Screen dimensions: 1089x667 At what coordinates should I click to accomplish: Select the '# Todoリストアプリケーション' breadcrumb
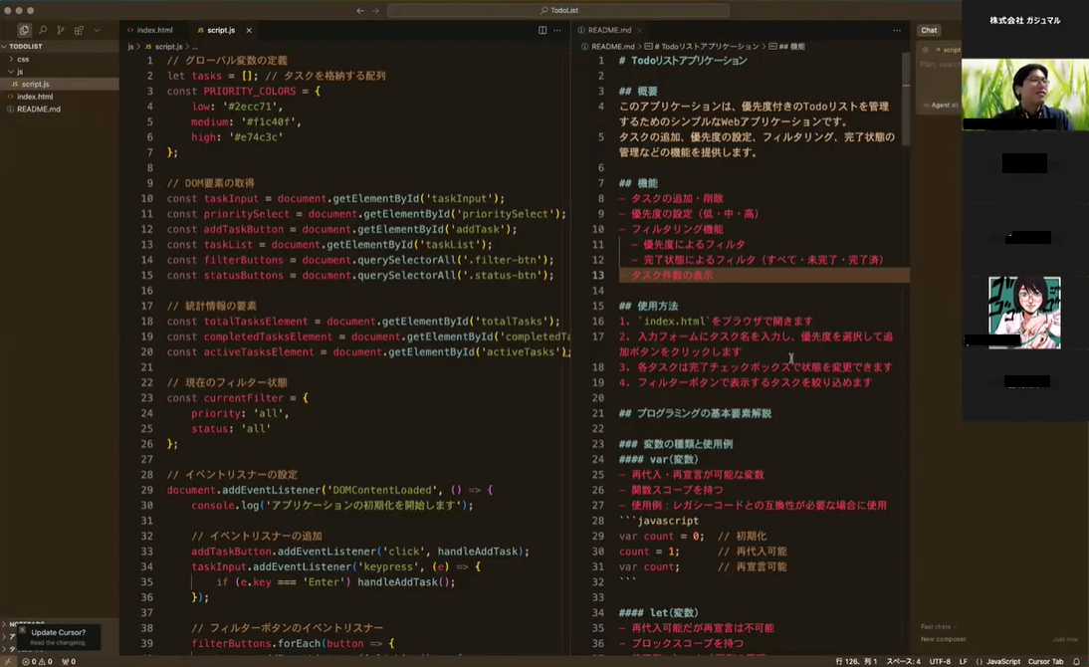702,47
